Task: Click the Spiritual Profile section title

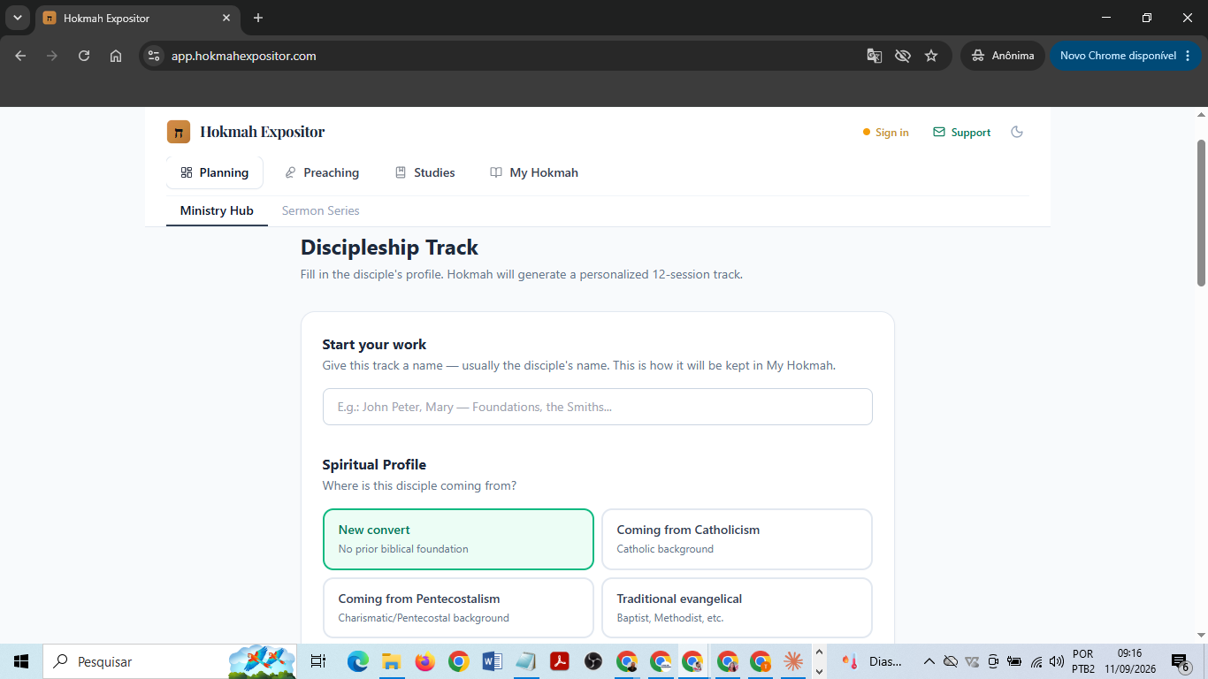Action: 374,464
